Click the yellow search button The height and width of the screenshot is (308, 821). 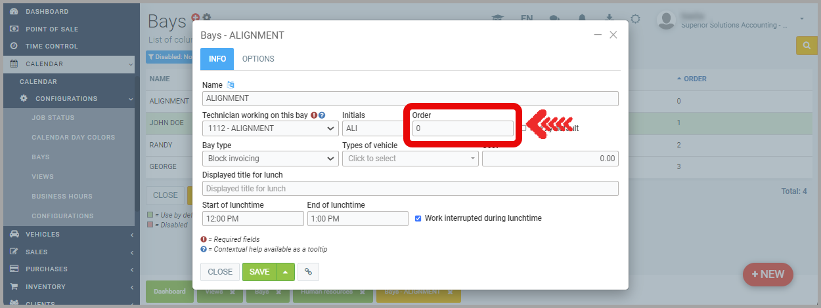pyautogui.click(x=805, y=45)
